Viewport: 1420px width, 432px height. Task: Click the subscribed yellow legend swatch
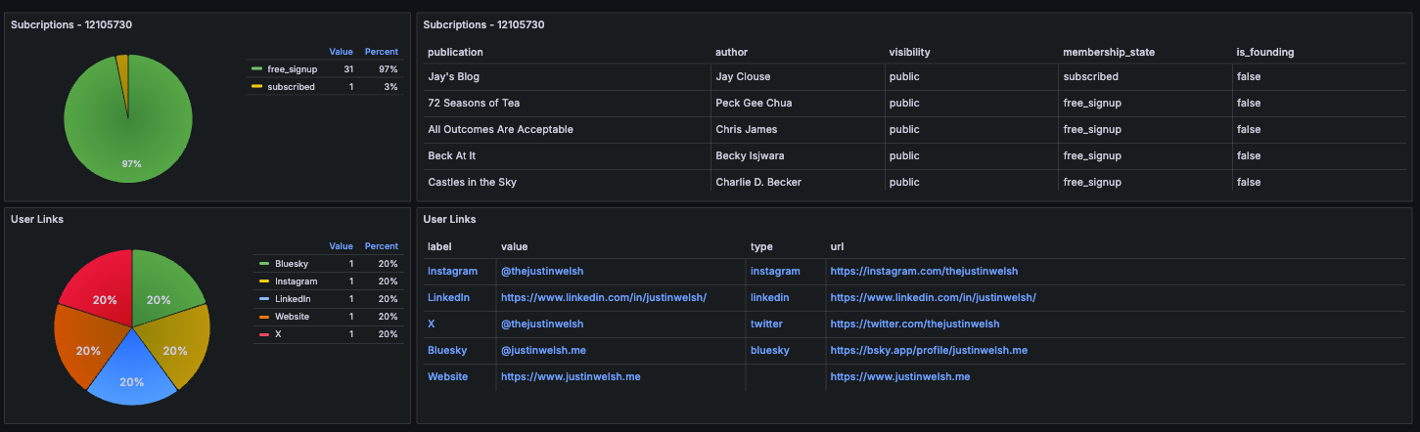pos(256,87)
